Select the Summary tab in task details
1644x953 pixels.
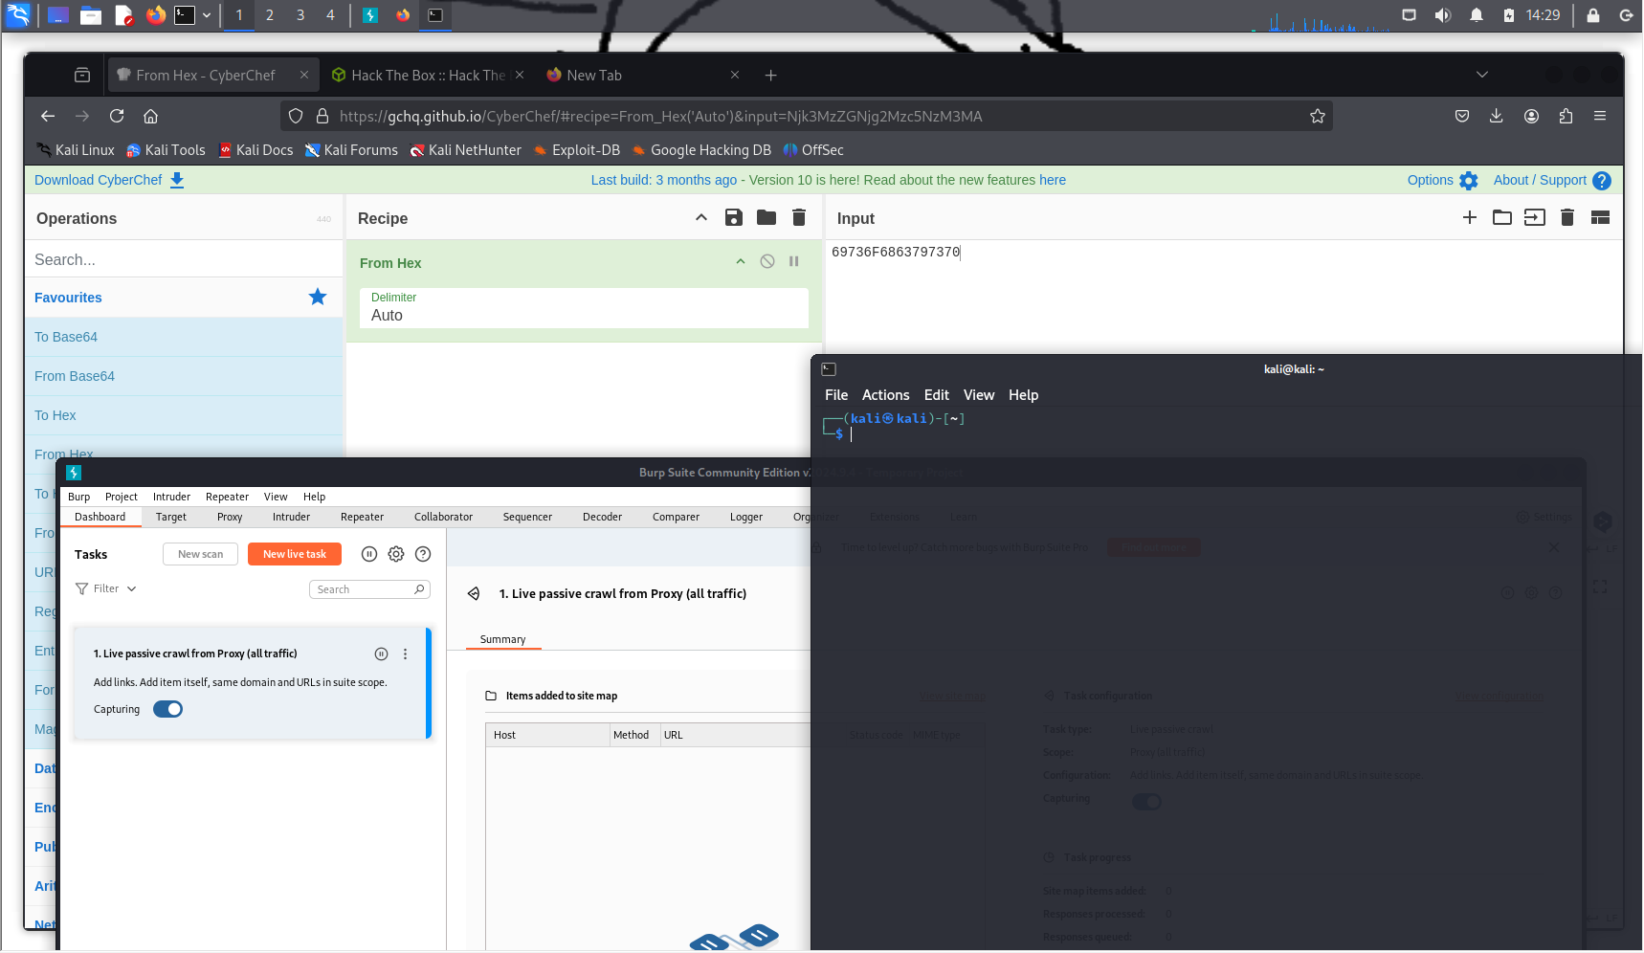503,639
